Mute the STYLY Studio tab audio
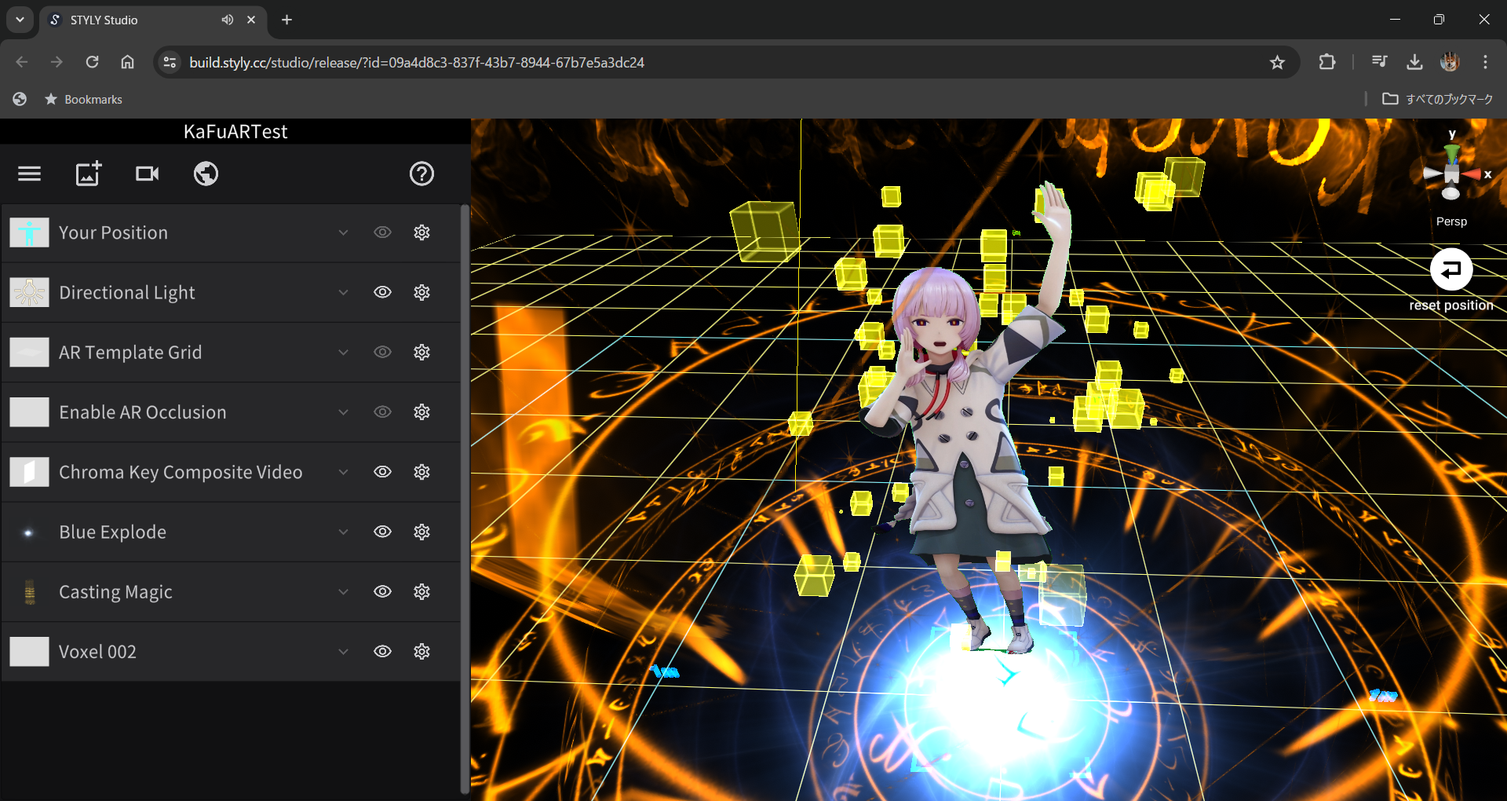This screenshot has width=1507, height=801. coord(227,20)
